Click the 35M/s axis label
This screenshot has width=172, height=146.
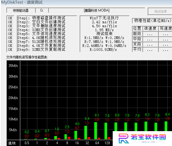point(13,66)
